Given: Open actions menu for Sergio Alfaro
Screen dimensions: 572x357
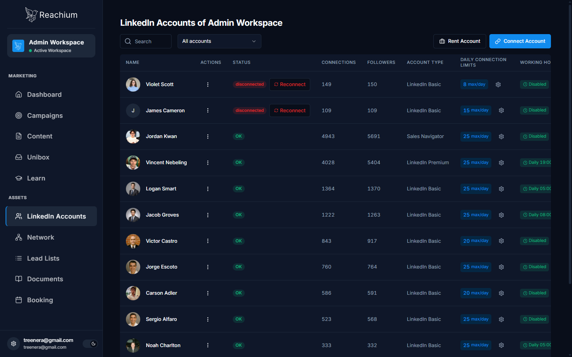Looking at the screenshot, I should coord(208,319).
